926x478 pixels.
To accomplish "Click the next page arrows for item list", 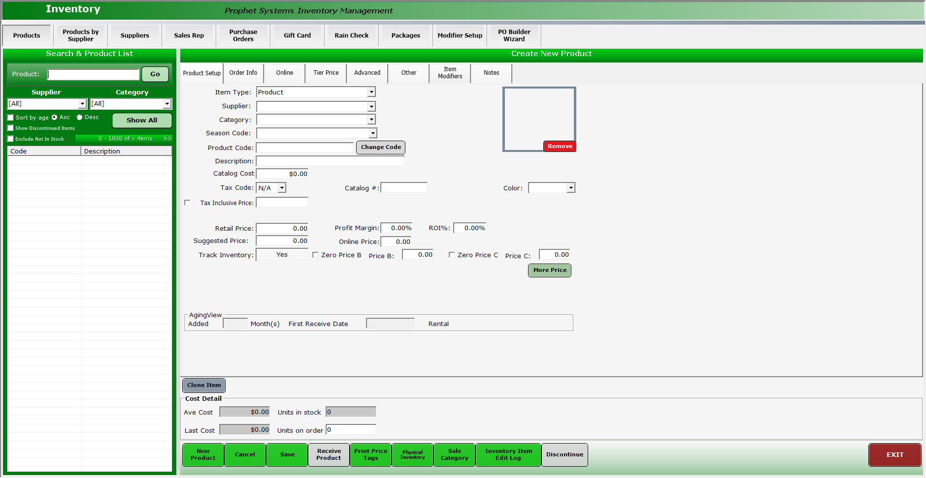I will 167,139.
